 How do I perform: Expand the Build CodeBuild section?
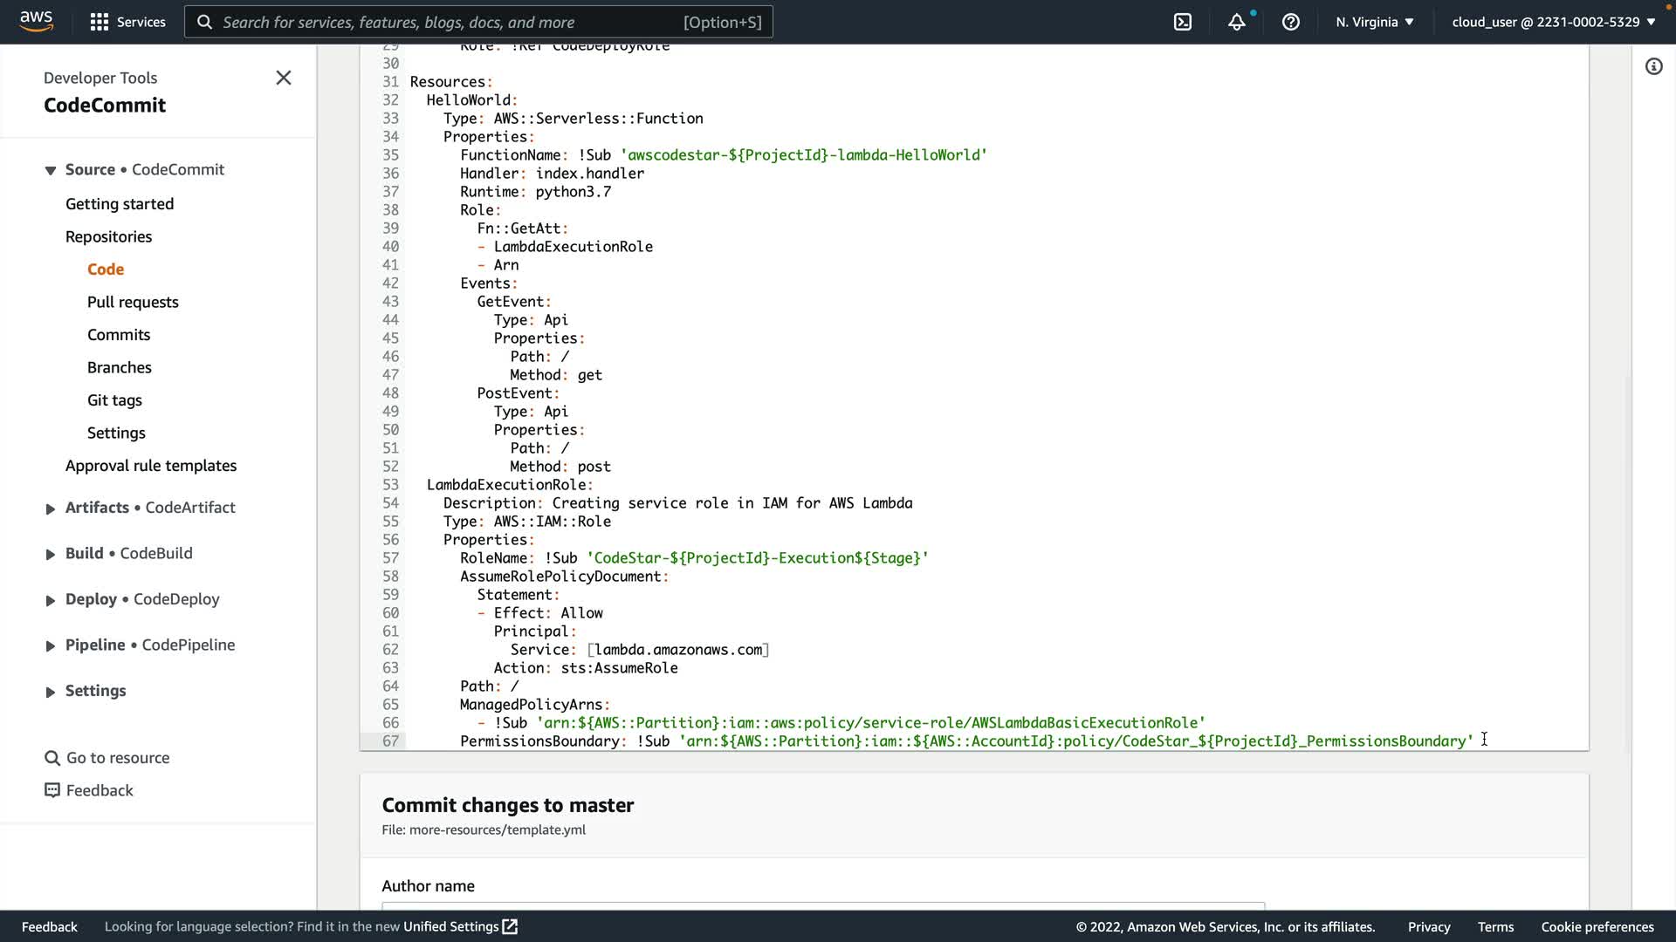(x=50, y=554)
